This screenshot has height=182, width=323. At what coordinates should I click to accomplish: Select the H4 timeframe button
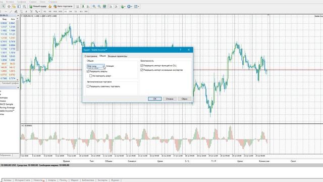[x=71, y=12]
